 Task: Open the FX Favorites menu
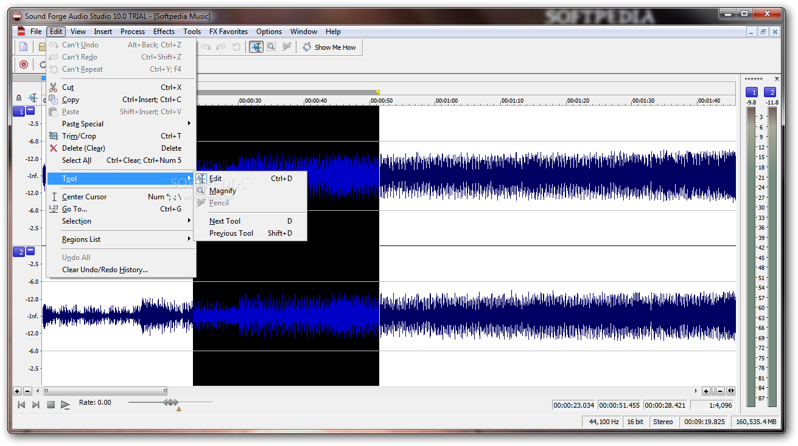(x=228, y=32)
